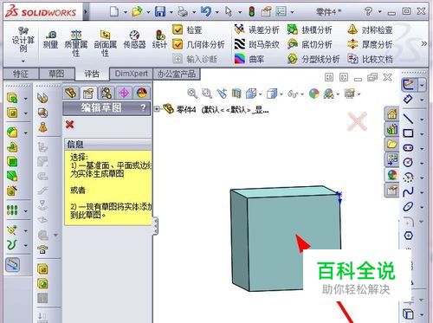The image size is (433, 323).
Task: Open 比较文档 compare documents
Action: point(370,59)
